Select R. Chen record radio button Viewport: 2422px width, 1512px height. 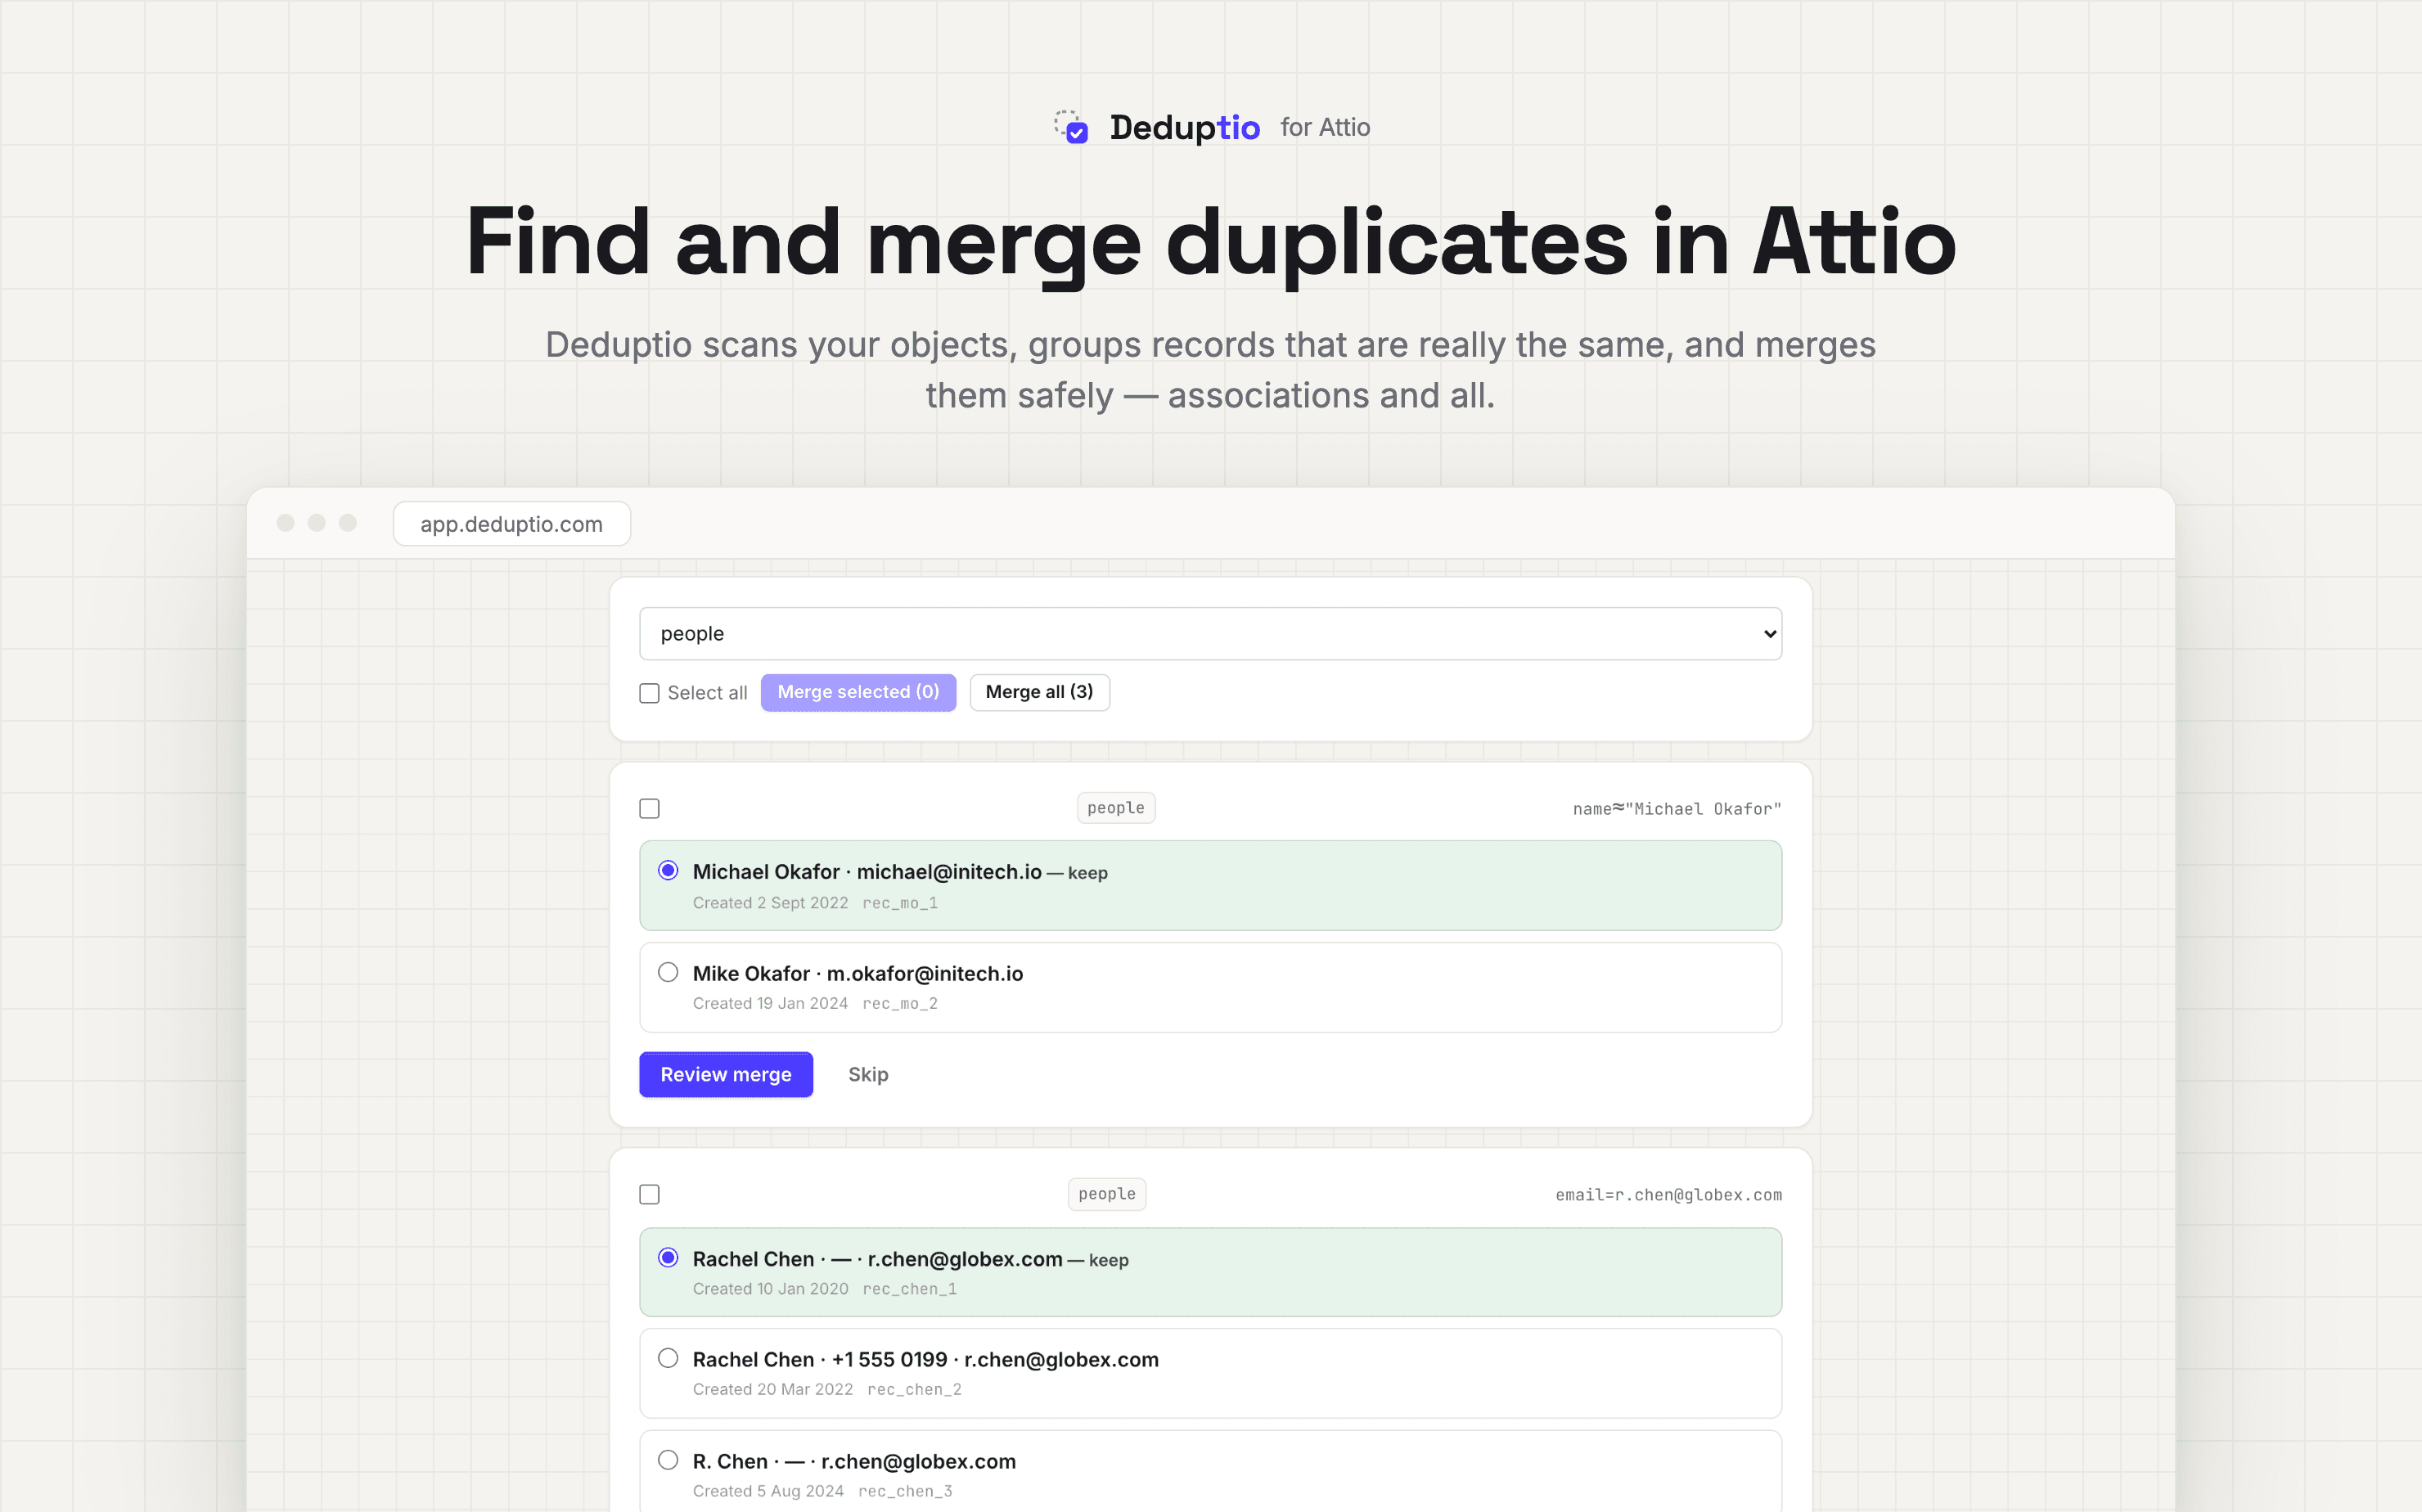click(x=668, y=1460)
